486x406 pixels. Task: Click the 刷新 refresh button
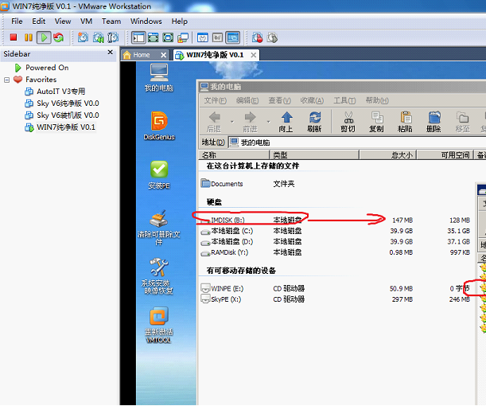314,122
